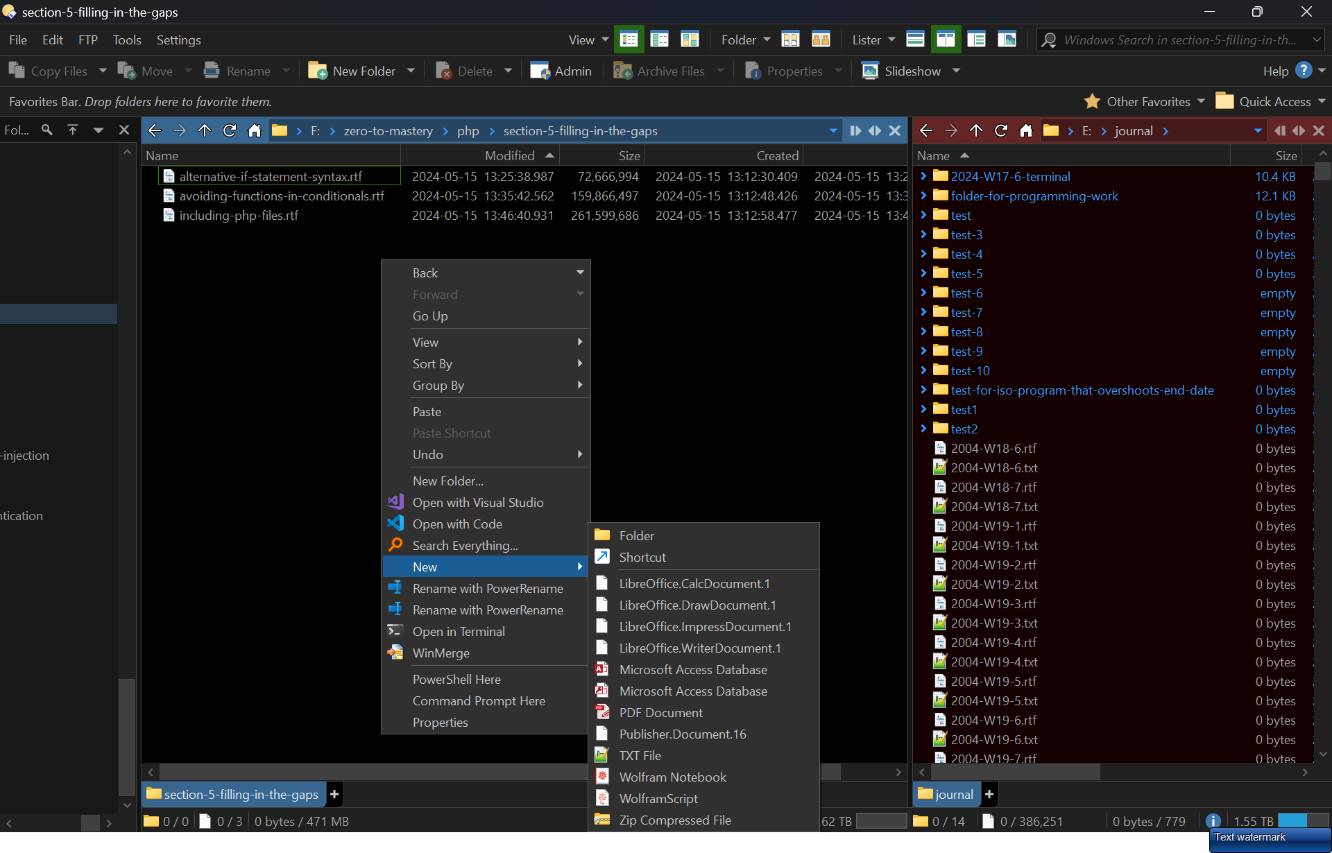This screenshot has width=1332, height=853.
Task: Choose Open in Terminal
Action: point(486,631)
